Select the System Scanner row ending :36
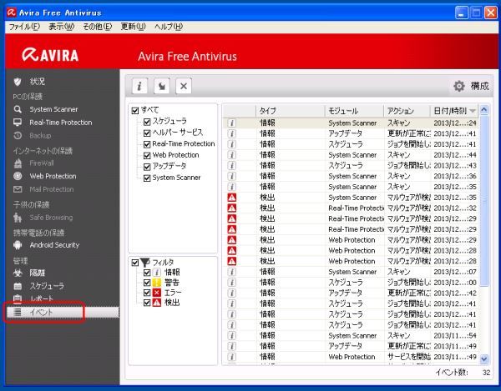This screenshot has height=391, width=501. point(350,176)
